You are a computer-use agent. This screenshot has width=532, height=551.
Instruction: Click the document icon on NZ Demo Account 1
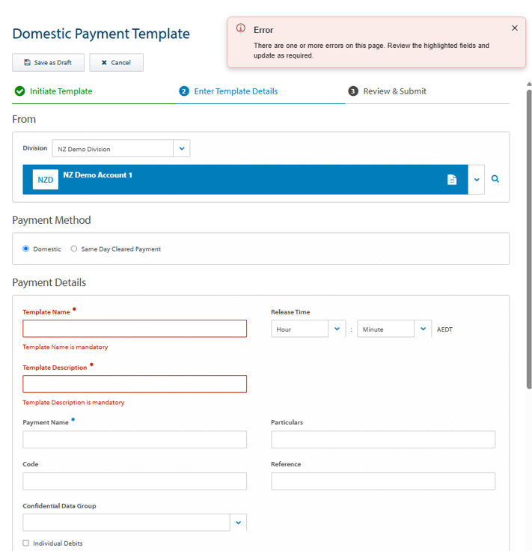(452, 180)
